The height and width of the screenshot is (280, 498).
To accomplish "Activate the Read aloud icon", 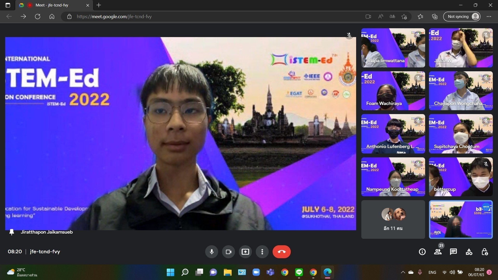I will coord(381,17).
